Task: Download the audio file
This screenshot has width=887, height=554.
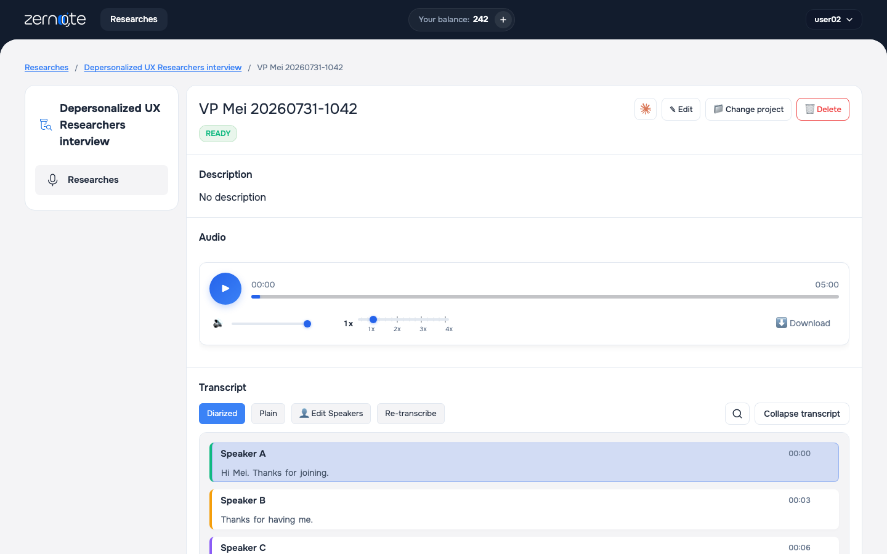Action: point(803,323)
